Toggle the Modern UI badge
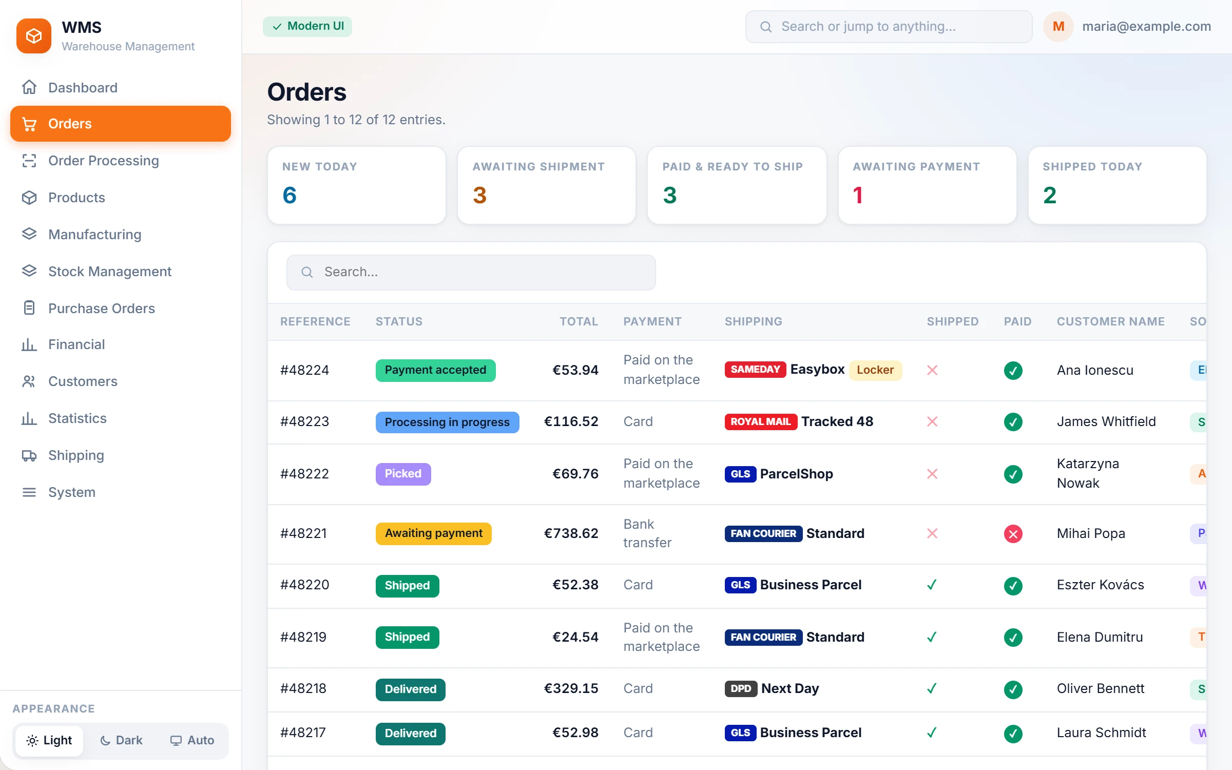This screenshot has width=1232, height=770. [307, 26]
